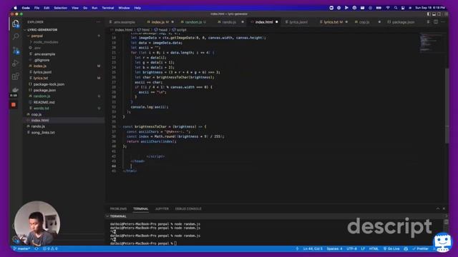Open words.txt in explorer
This screenshot has width=458, height=257.
[42, 108]
